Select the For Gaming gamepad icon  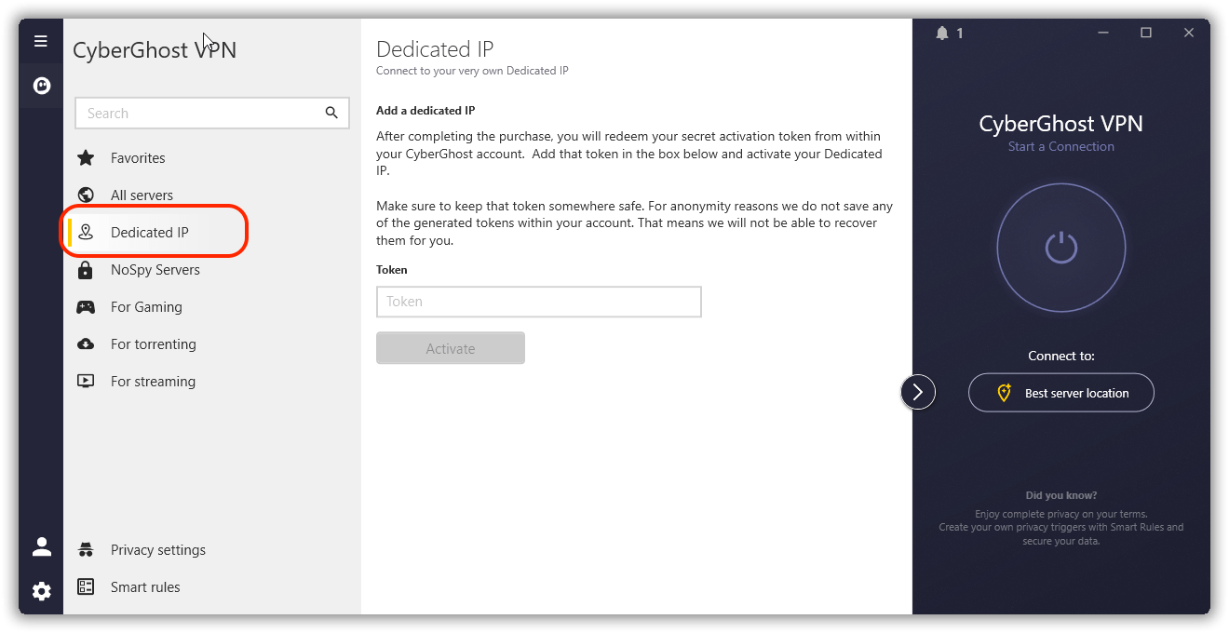[86, 307]
